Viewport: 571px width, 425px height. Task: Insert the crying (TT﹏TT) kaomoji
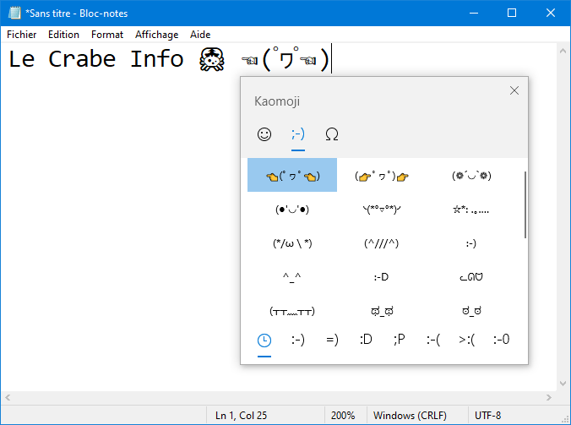coord(292,311)
